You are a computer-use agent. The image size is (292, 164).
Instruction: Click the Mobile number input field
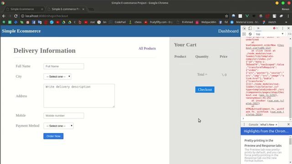click(64, 115)
